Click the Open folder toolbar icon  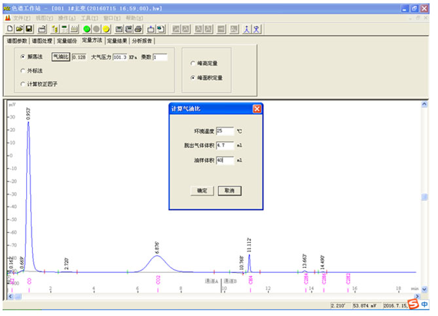(x=20, y=29)
